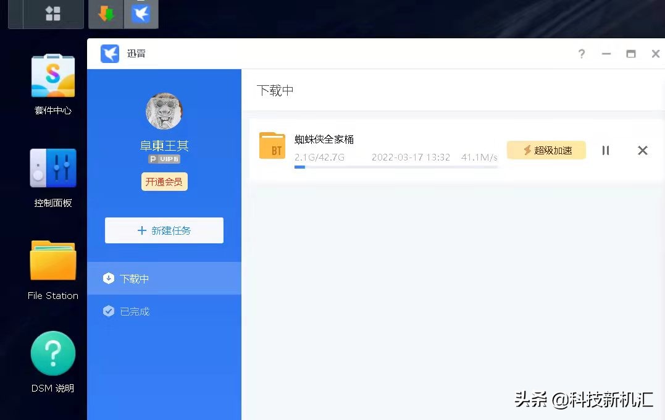
Task: Pause the 蜘蛛侠全家桶 download
Action: click(606, 150)
